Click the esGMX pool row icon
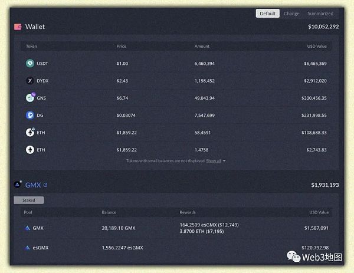This screenshot has height=273, width=354. [28, 248]
